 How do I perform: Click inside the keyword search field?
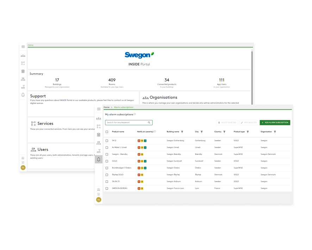pyautogui.click(x=127, y=122)
